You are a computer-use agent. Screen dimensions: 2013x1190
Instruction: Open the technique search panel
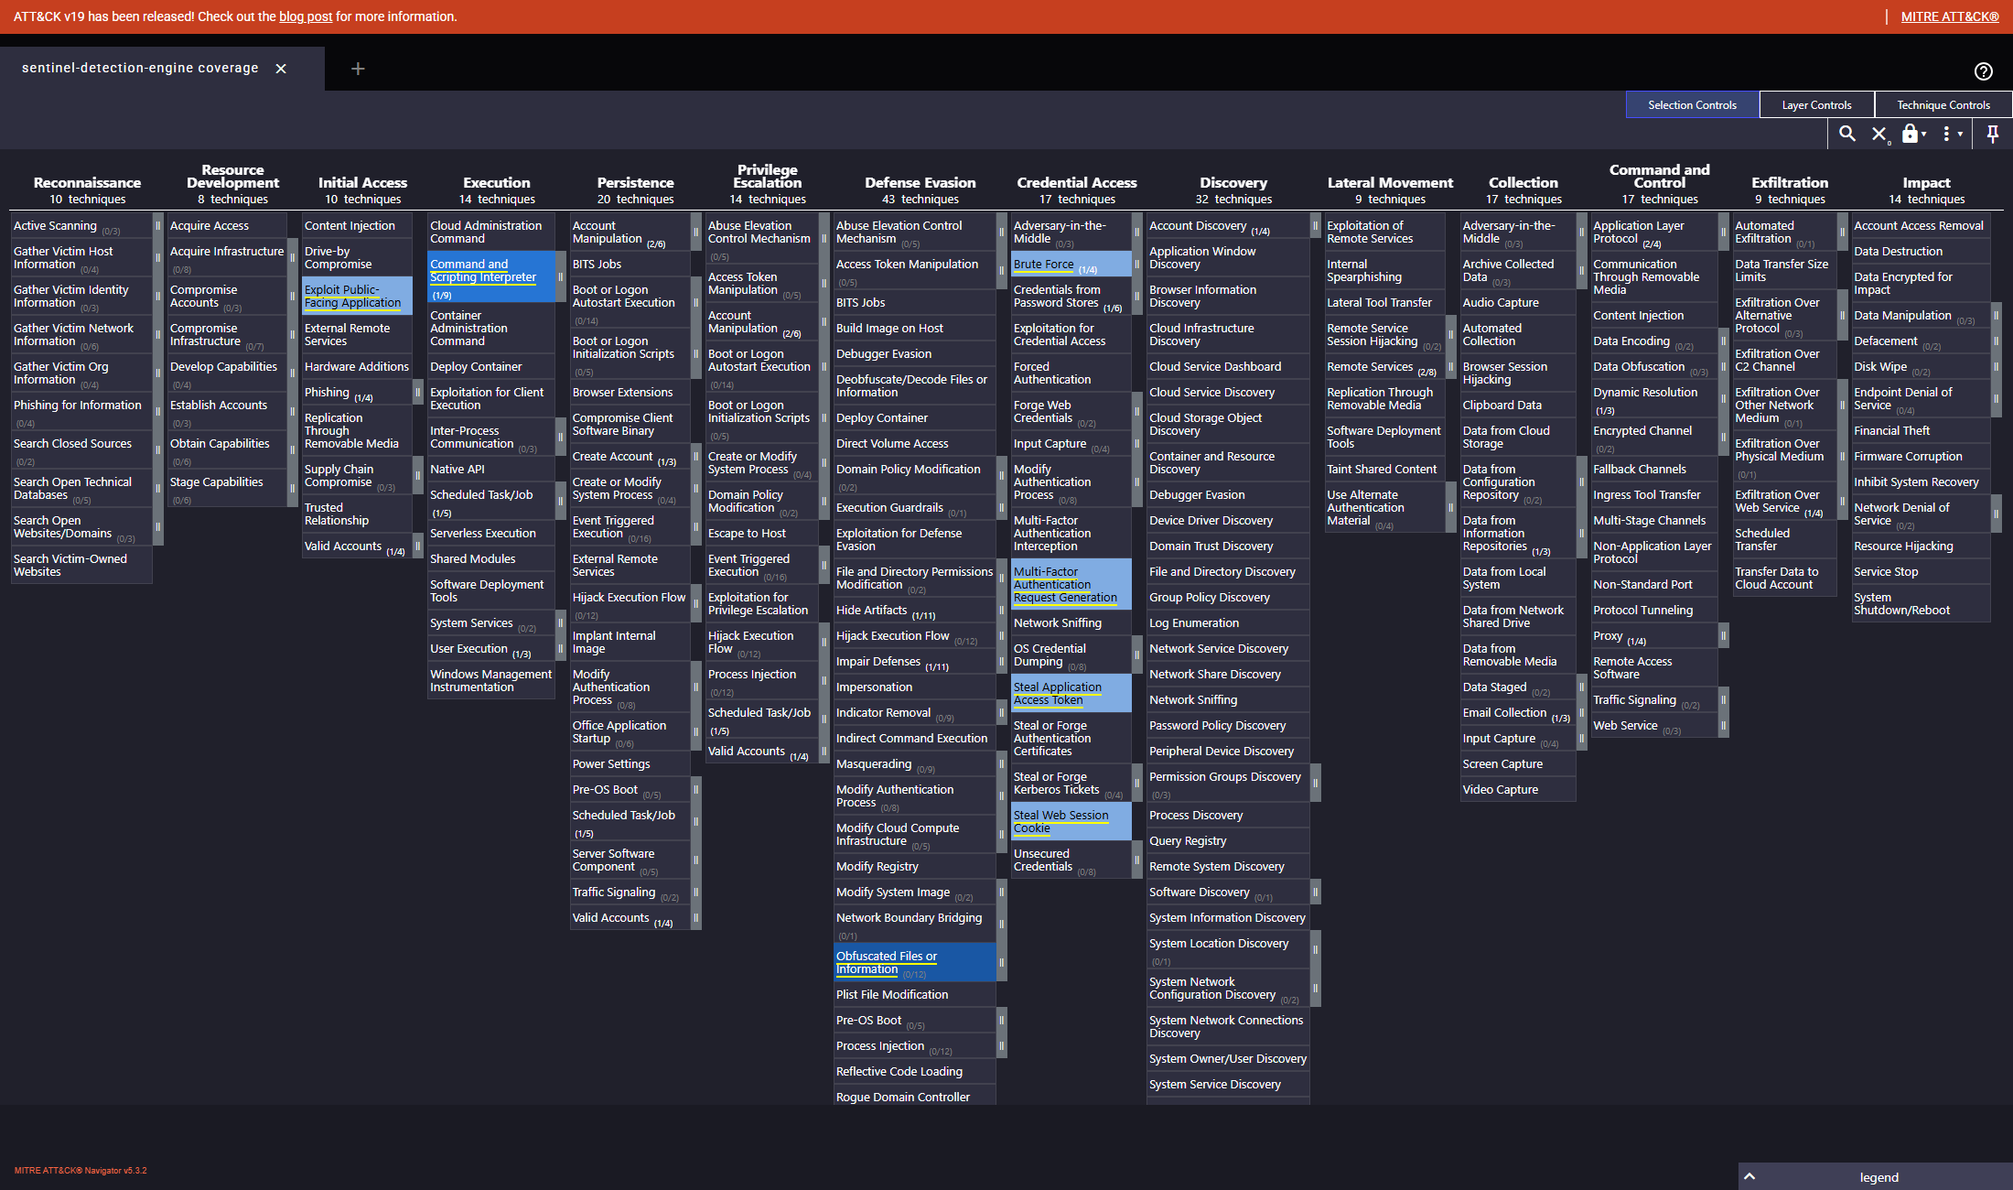(x=1847, y=134)
